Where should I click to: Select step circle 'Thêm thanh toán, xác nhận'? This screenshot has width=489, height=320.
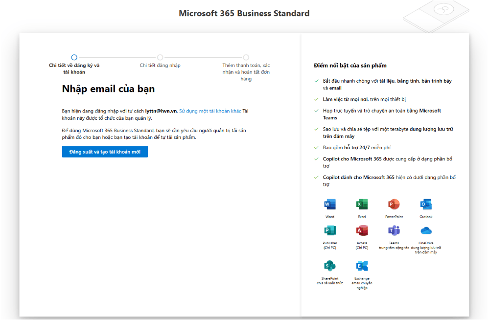[246, 57]
